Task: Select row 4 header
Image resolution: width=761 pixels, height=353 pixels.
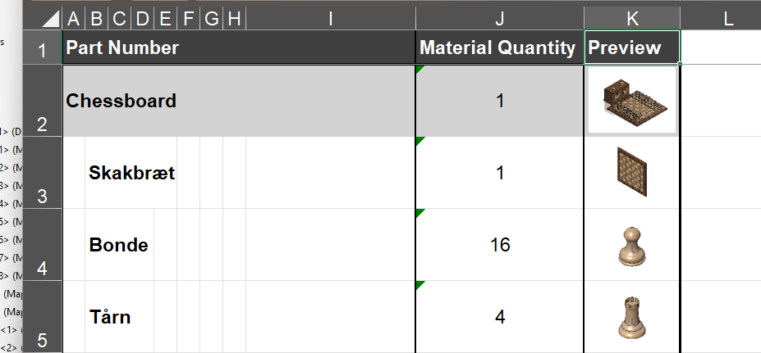Action: [42, 245]
